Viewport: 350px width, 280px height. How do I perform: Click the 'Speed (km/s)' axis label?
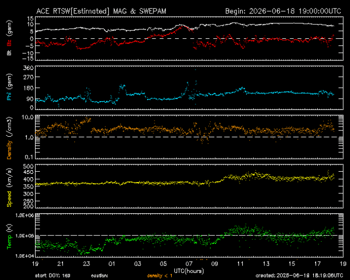tap(9, 188)
